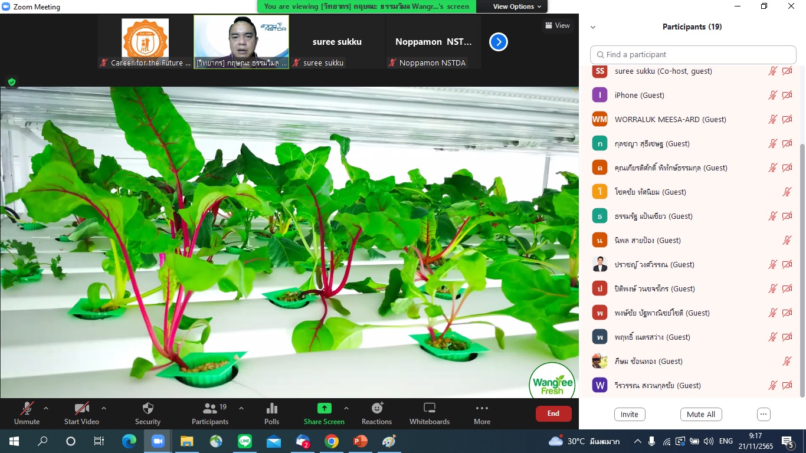
Task: Open audio options arrow beside Unmute
Action: 46,408
